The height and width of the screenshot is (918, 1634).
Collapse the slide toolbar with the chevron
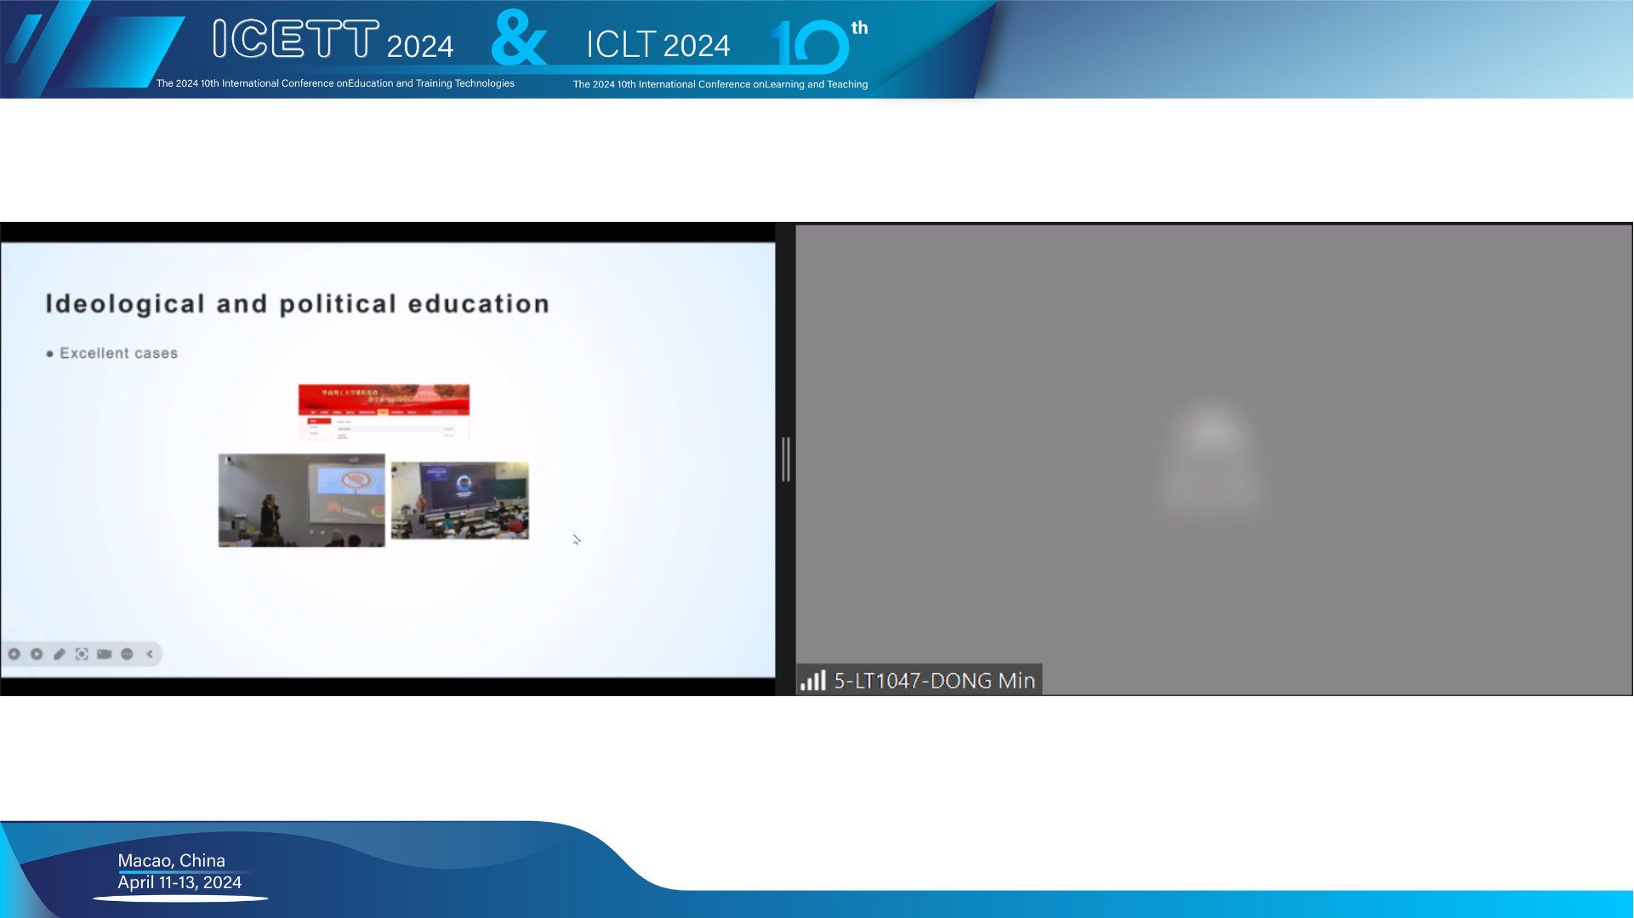(x=150, y=654)
